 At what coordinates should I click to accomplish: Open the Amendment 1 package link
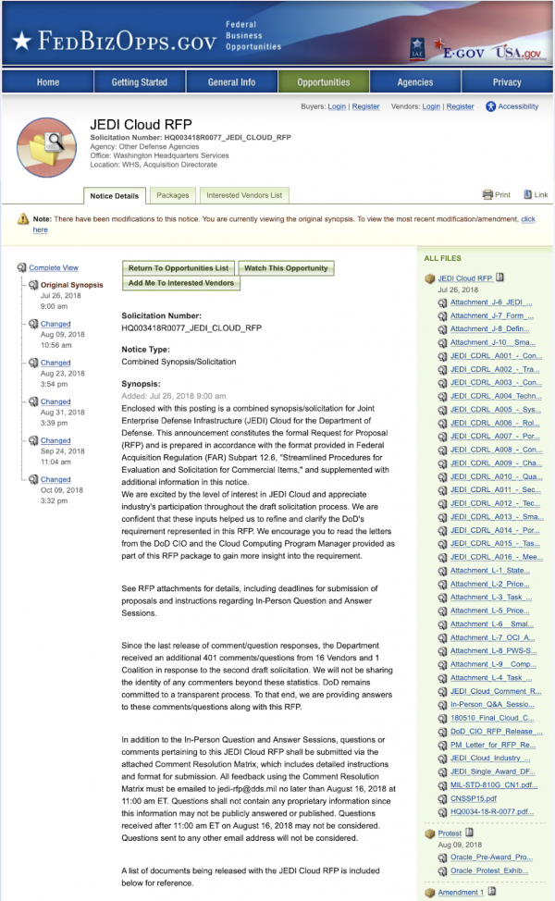tap(462, 893)
